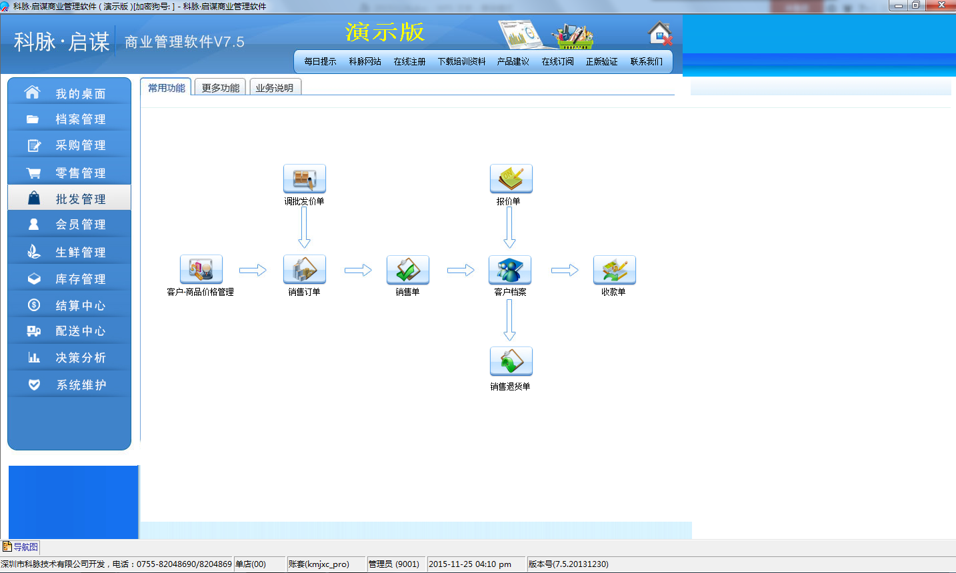Click the 决策分析 bar chart icon
Screen dimensions: 956x573
(x=34, y=358)
